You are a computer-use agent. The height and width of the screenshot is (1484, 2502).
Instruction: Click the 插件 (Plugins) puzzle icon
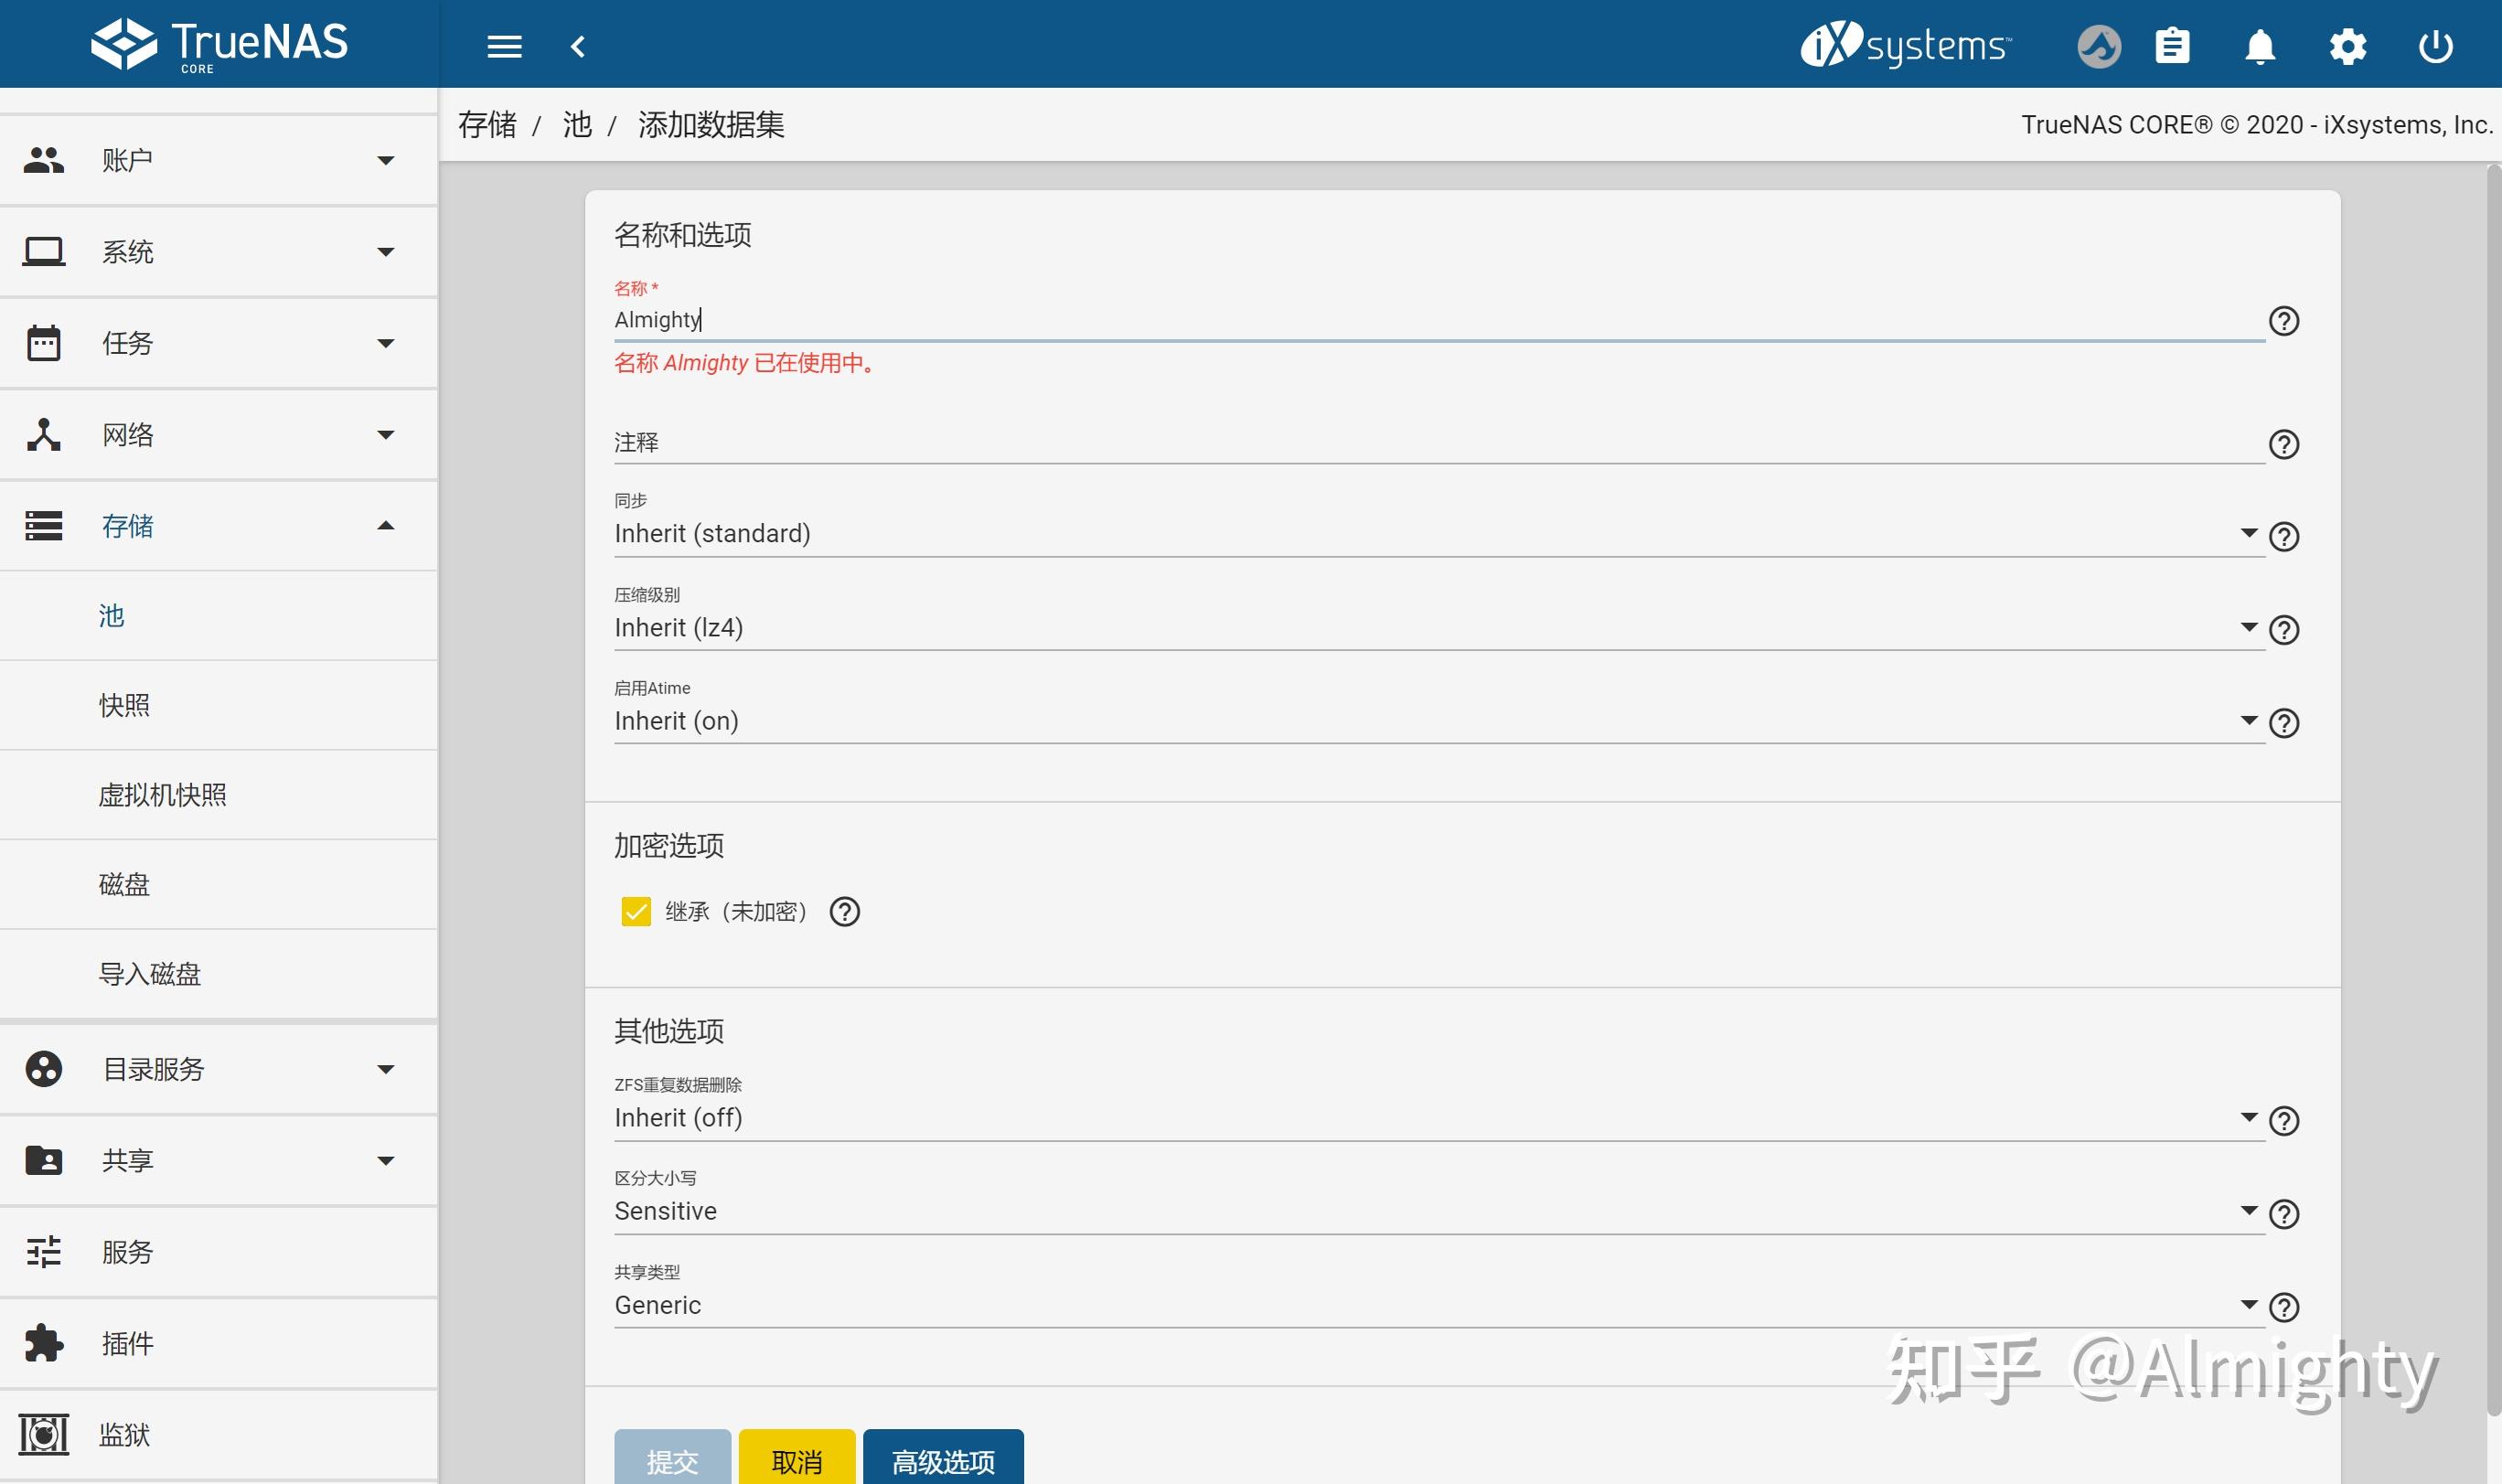coord(44,1343)
